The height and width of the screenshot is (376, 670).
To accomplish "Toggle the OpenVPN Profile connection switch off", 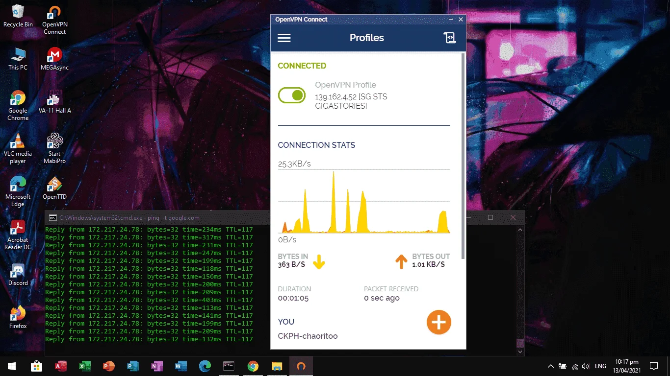I will tap(292, 95).
